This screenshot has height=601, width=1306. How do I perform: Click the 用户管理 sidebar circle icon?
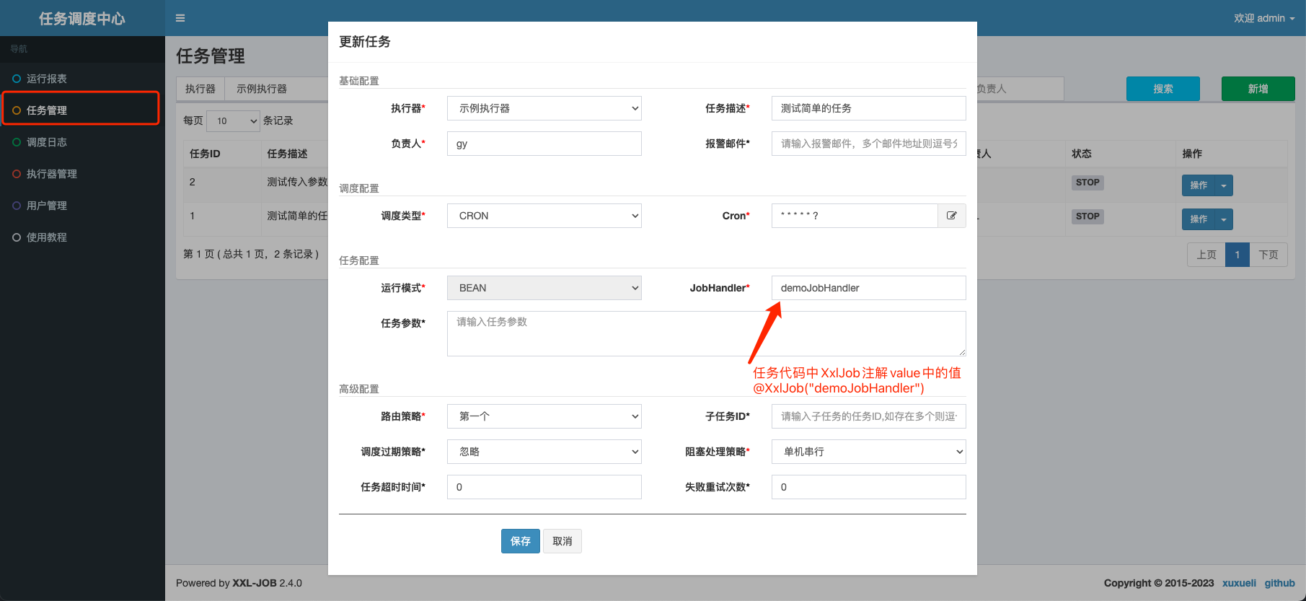pyautogui.click(x=17, y=206)
